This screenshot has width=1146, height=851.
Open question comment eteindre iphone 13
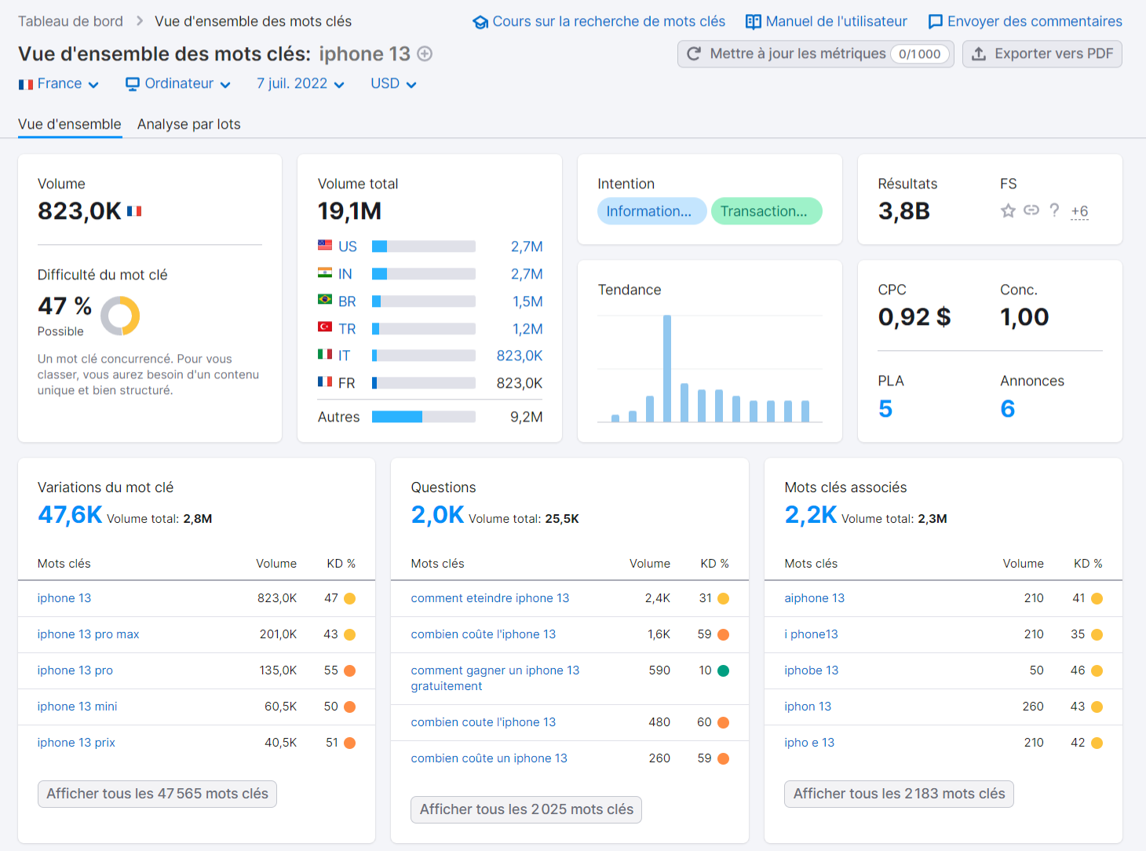click(x=490, y=598)
